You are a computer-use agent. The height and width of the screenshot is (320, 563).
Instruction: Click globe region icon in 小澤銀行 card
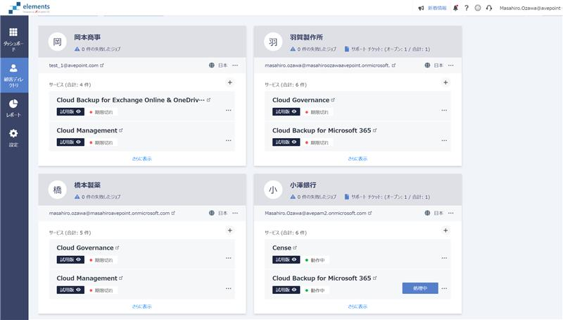(427, 213)
